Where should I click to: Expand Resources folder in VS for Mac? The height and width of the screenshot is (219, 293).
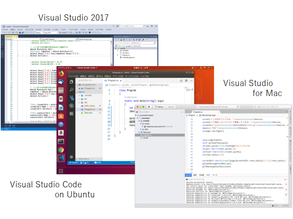tap(139, 132)
